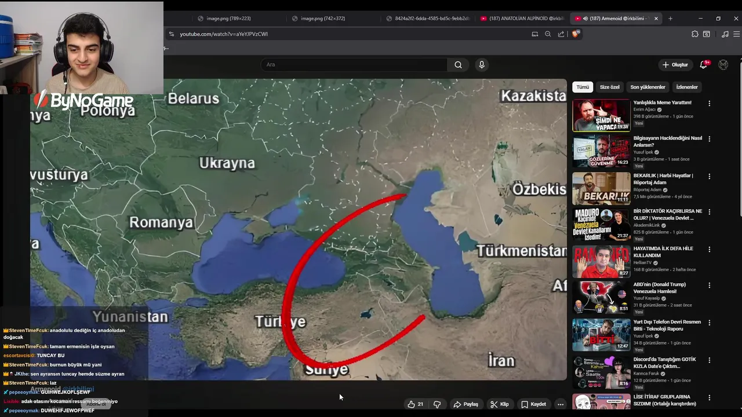Open BEKARLIK Röportaj Adam thumbnail

(601, 188)
